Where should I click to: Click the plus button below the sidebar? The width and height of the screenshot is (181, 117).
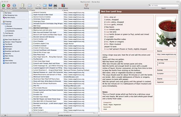point(2,115)
